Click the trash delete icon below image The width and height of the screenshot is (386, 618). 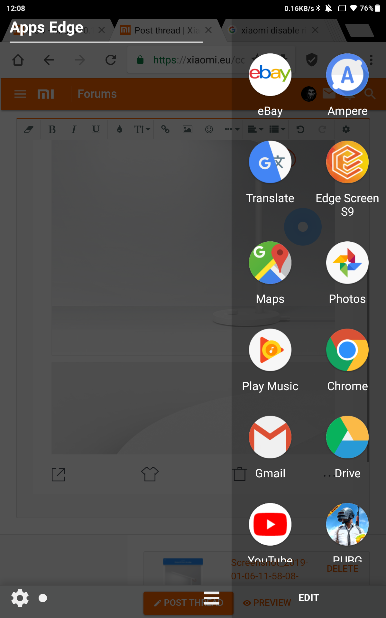[x=240, y=474]
